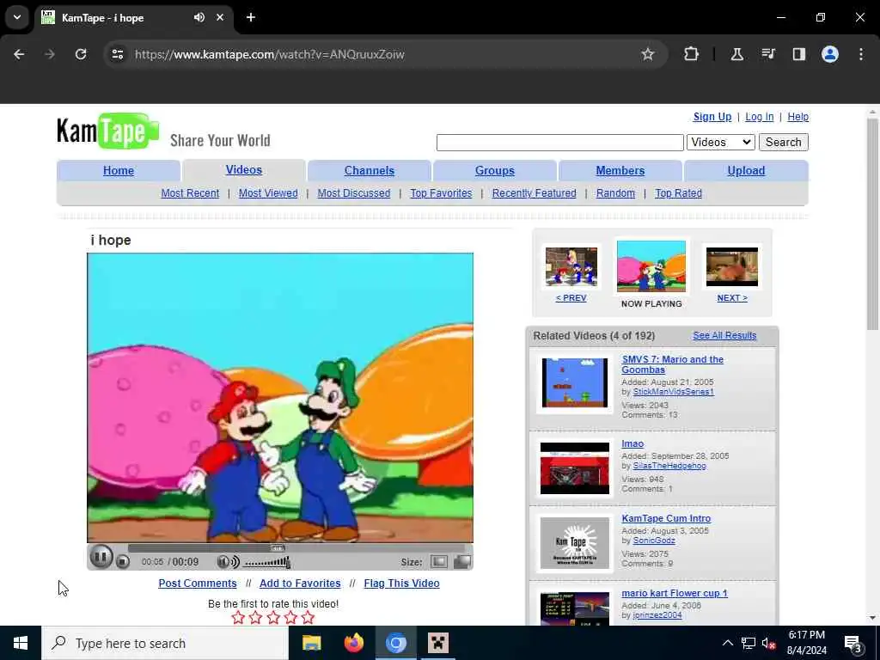
Task: Click the KamTape search input field
Action: [x=559, y=142]
